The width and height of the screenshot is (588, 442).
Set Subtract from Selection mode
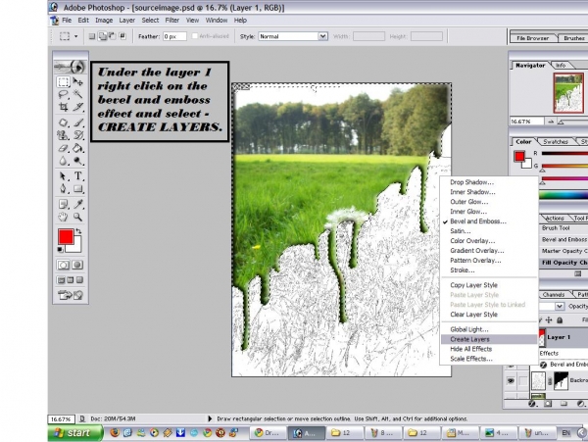pos(112,36)
